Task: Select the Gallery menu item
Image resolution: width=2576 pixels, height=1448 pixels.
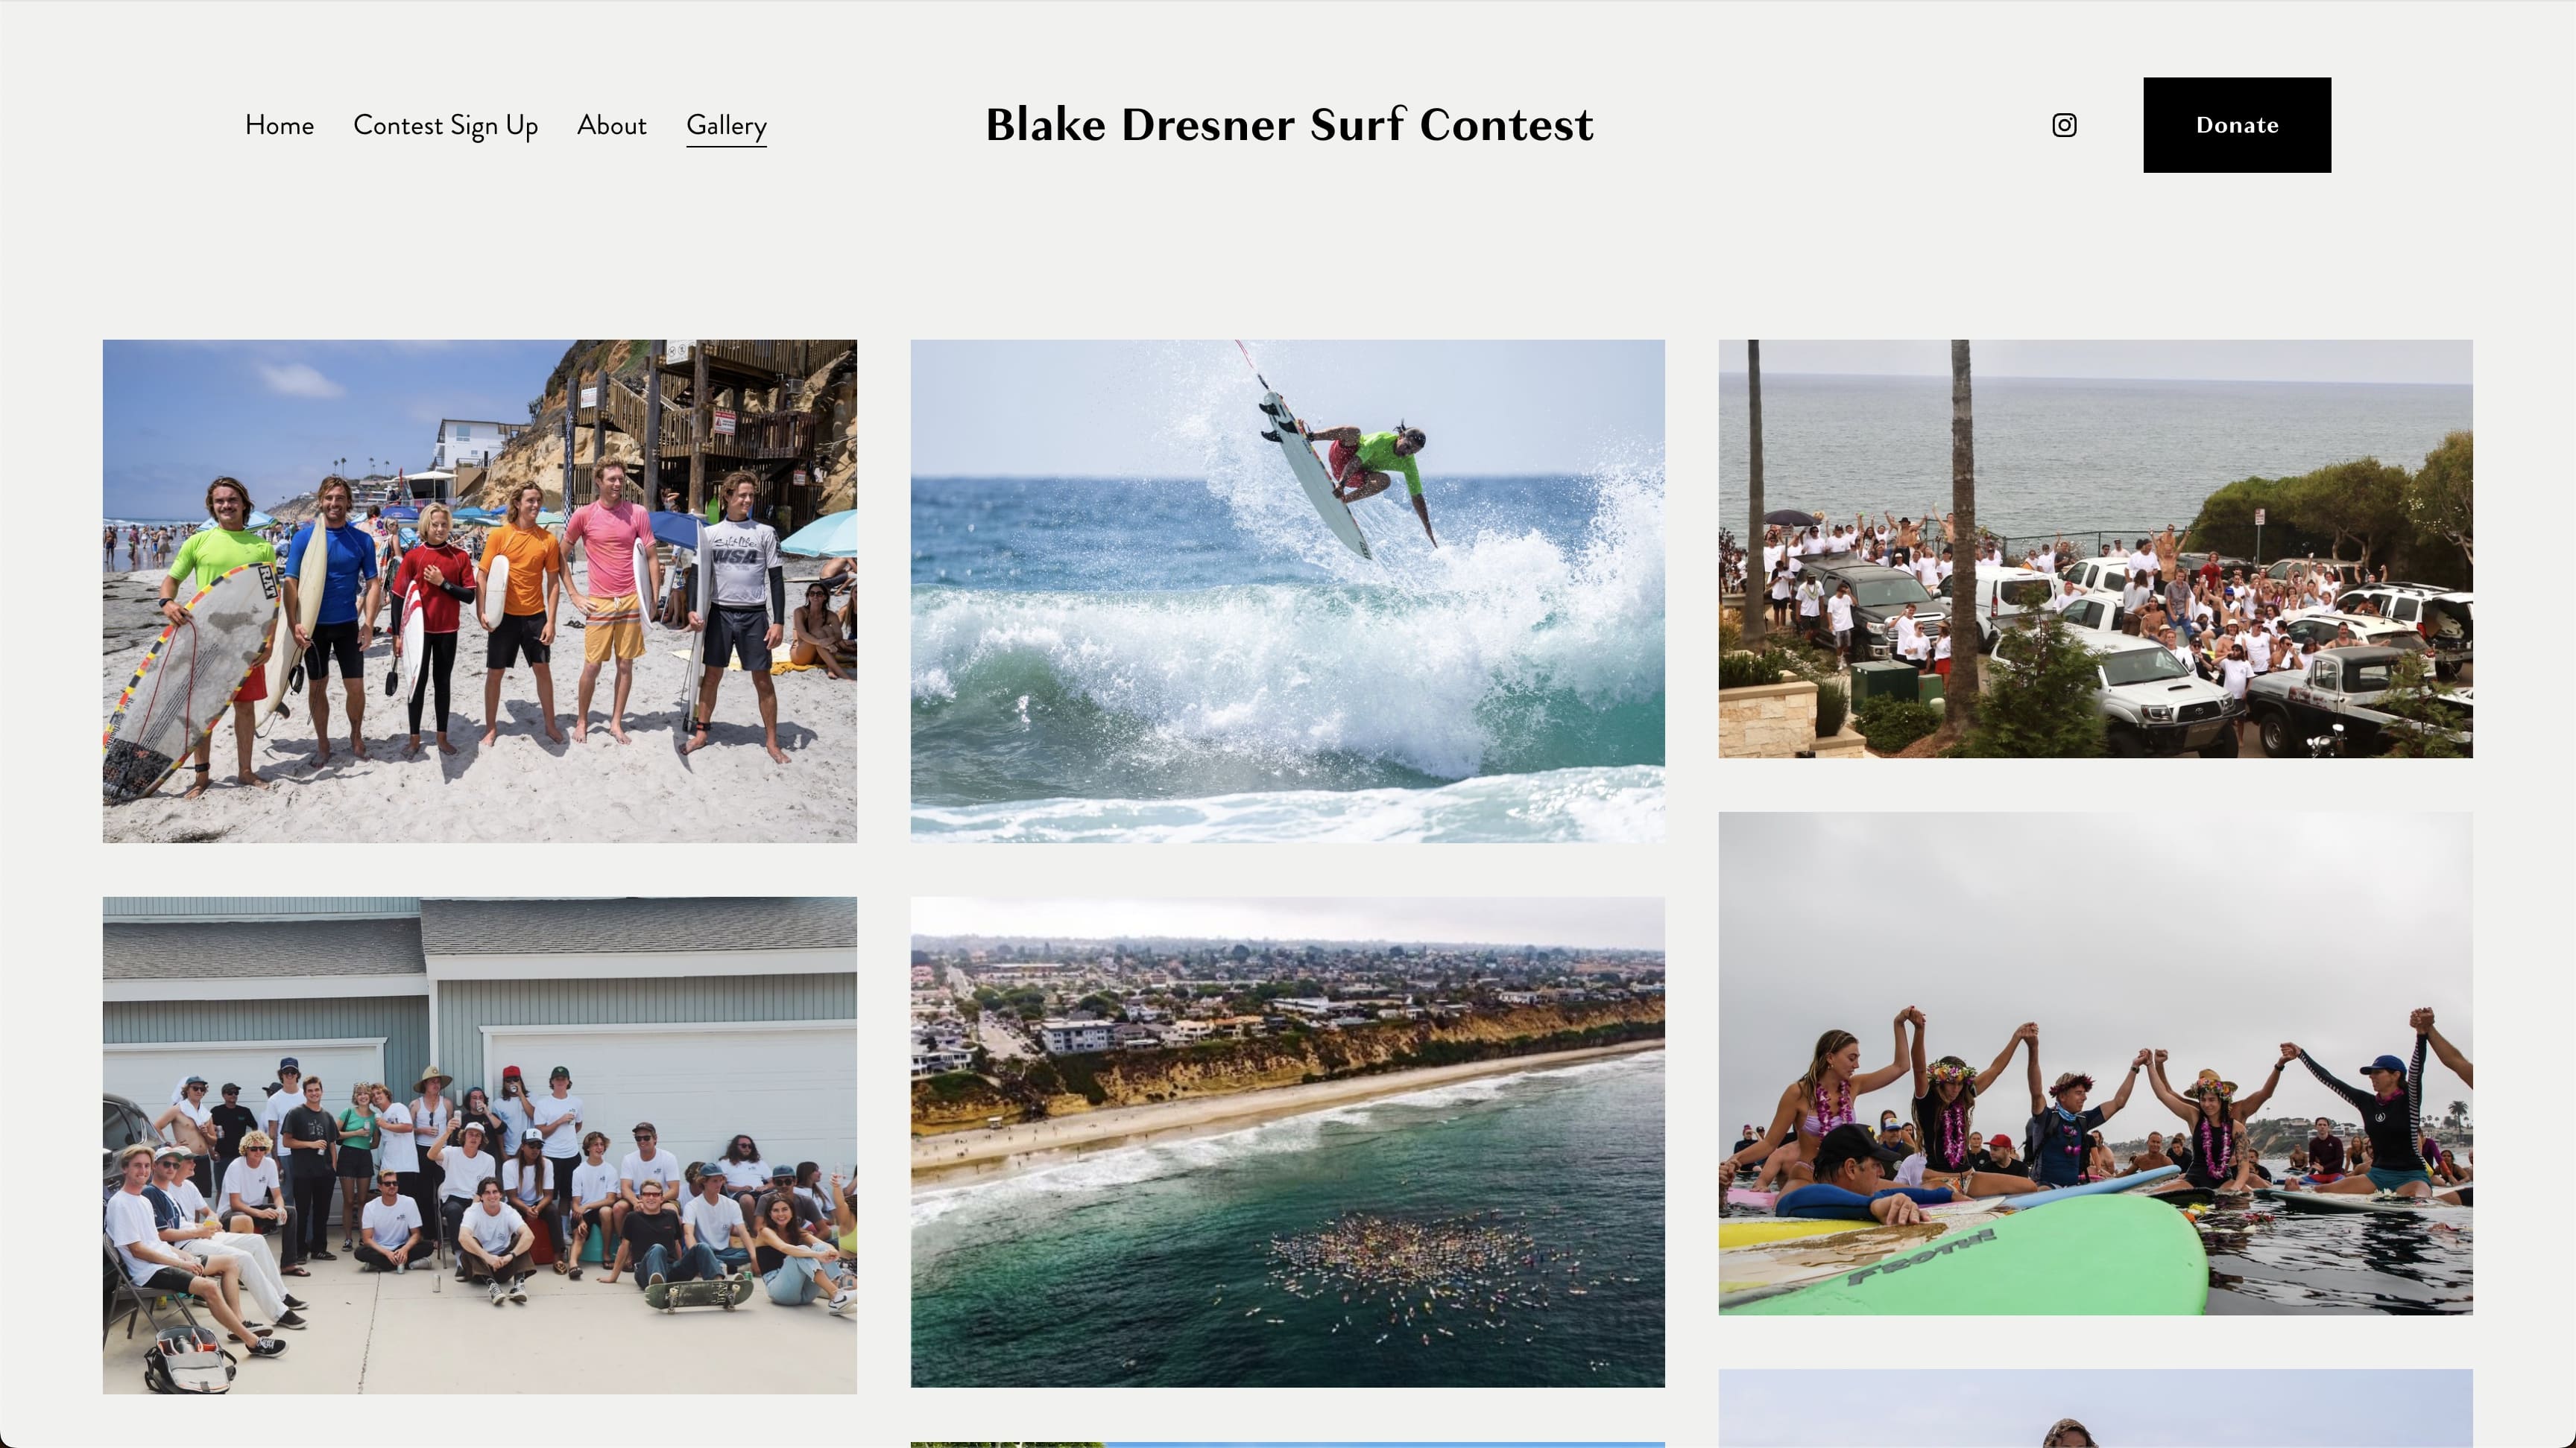Action: 726,127
